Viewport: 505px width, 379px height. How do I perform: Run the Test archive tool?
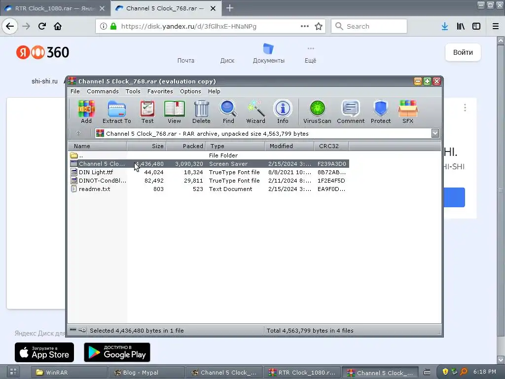pyautogui.click(x=147, y=112)
